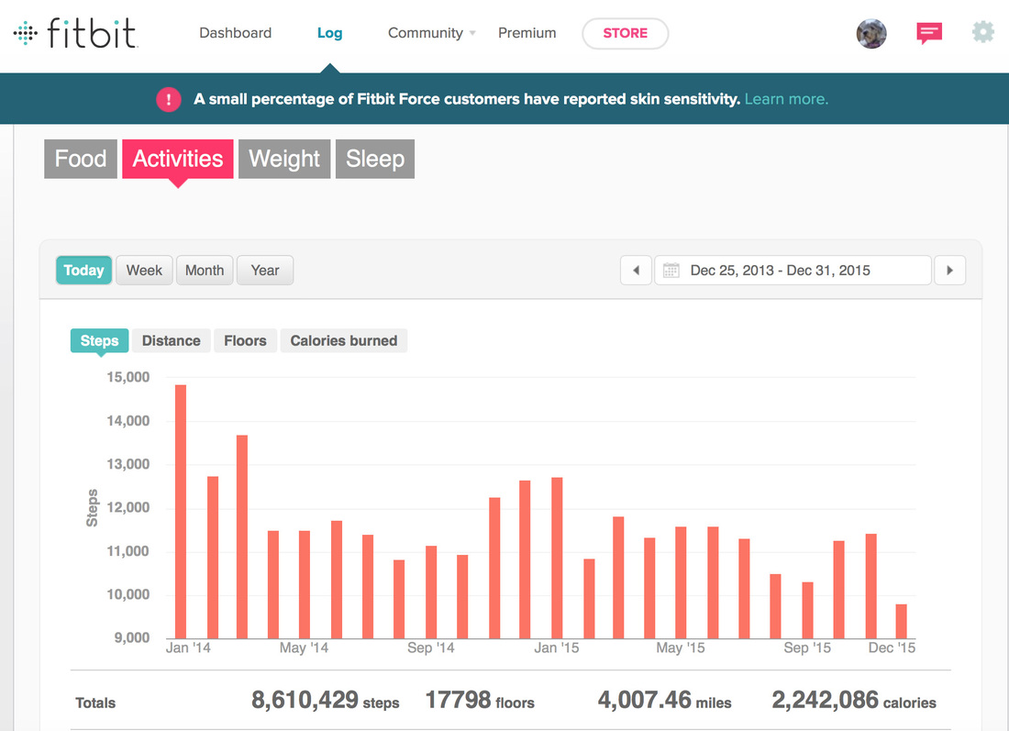1009x731 pixels.
Task: Click the 17798 floors total
Action: pyautogui.click(x=480, y=700)
